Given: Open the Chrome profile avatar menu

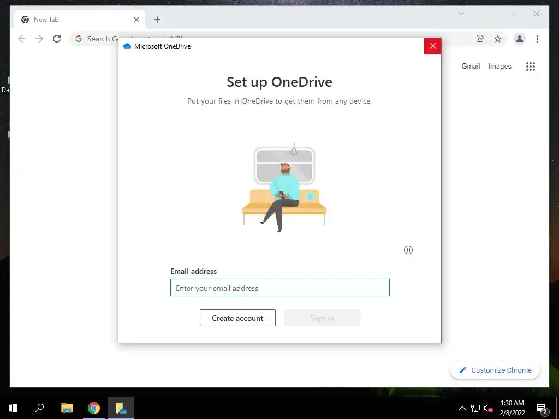Looking at the screenshot, I should (520, 39).
